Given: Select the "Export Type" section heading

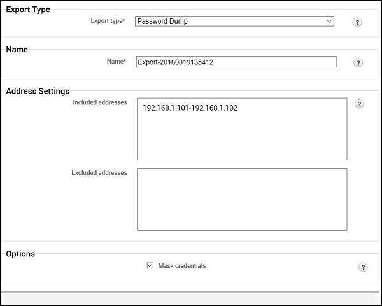Looking at the screenshot, I should [28, 10].
